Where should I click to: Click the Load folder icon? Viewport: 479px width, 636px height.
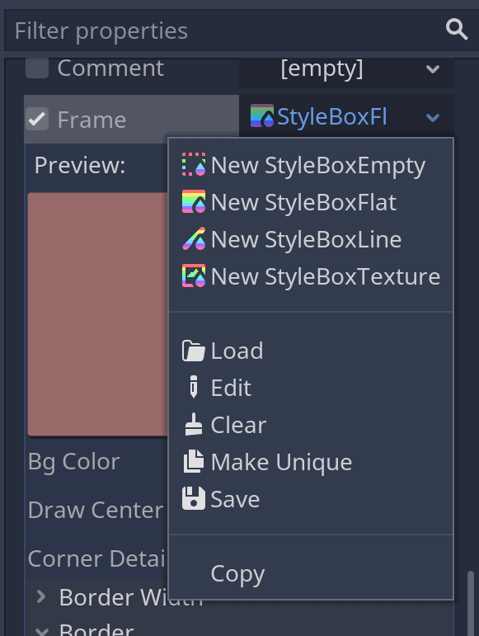click(194, 351)
